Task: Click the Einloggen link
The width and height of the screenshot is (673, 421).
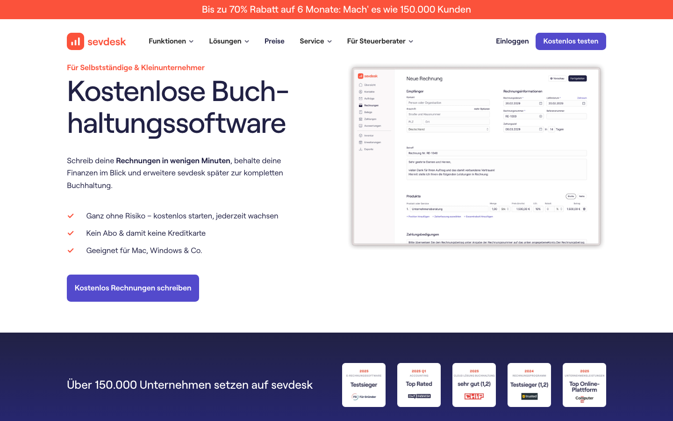Action: pyautogui.click(x=512, y=41)
